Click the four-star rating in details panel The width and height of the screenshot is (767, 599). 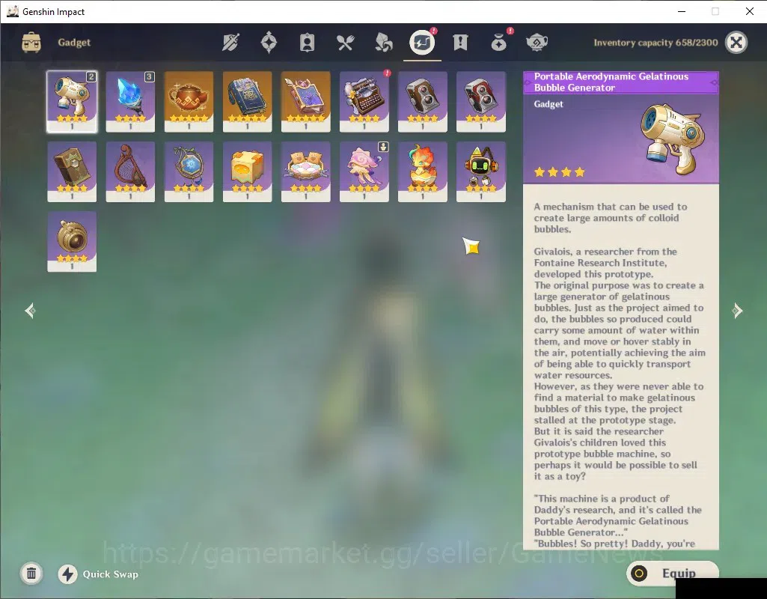coord(560,171)
